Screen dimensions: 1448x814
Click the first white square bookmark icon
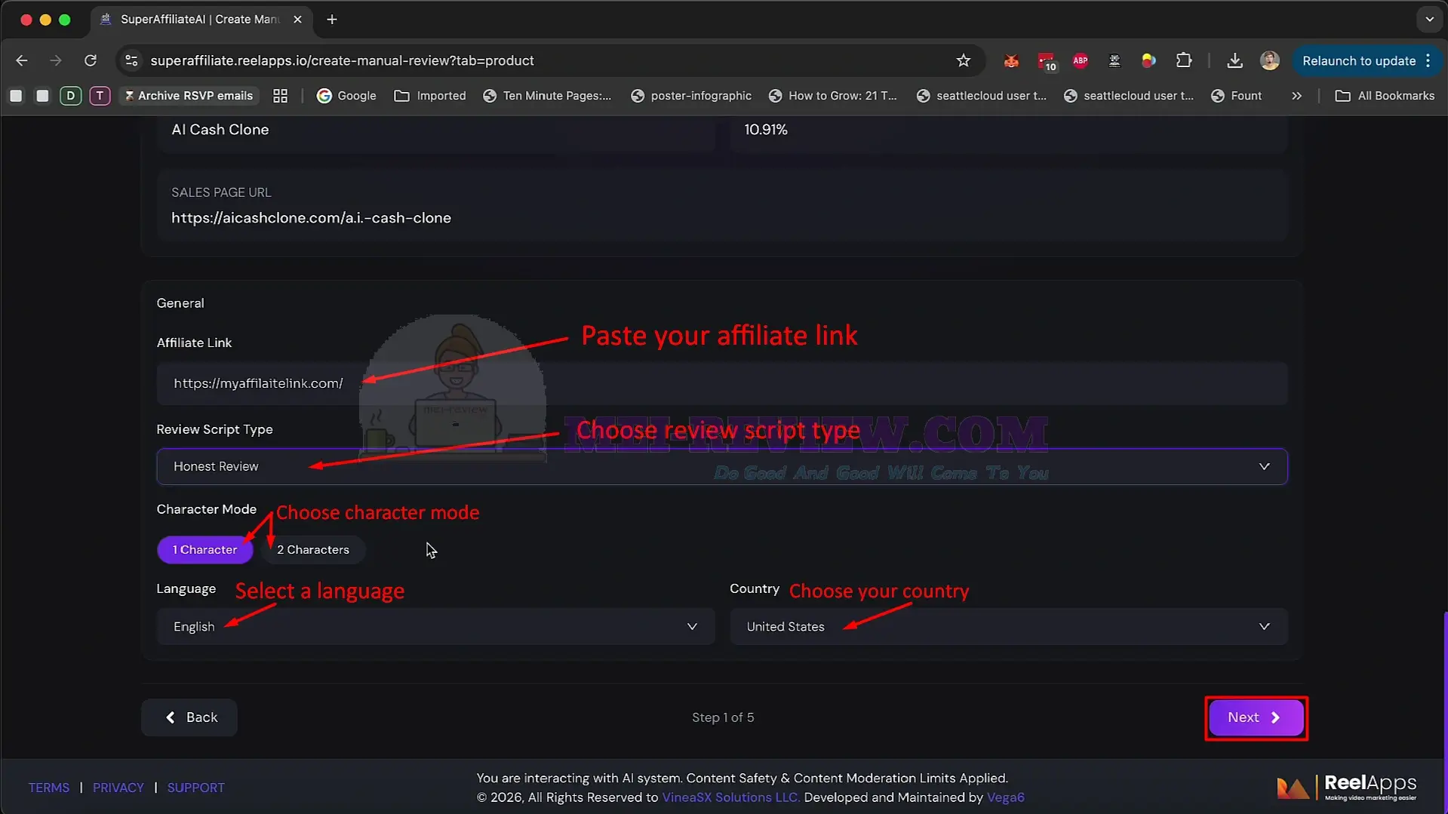pos(16,96)
